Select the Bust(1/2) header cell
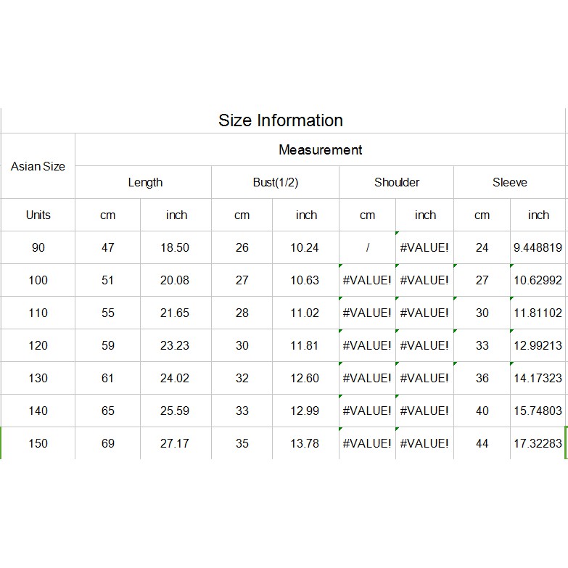The image size is (568, 568). [276, 182]
